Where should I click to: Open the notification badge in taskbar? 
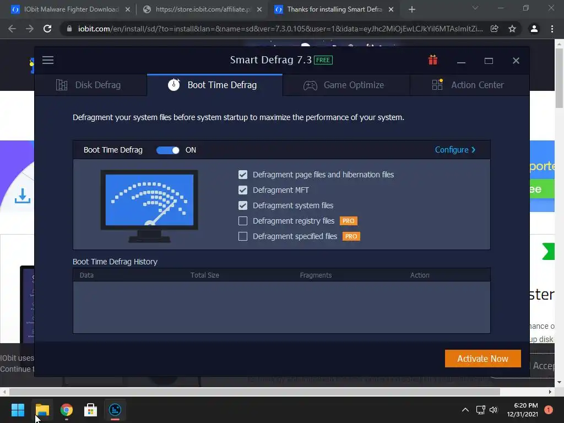click(549, 410)
